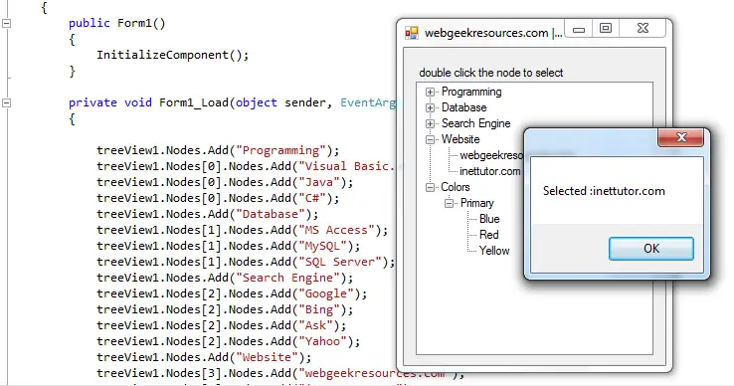Select the Red tree item
Image resolution: width=734 pixels, height=386 pixels.
point(488,235)
